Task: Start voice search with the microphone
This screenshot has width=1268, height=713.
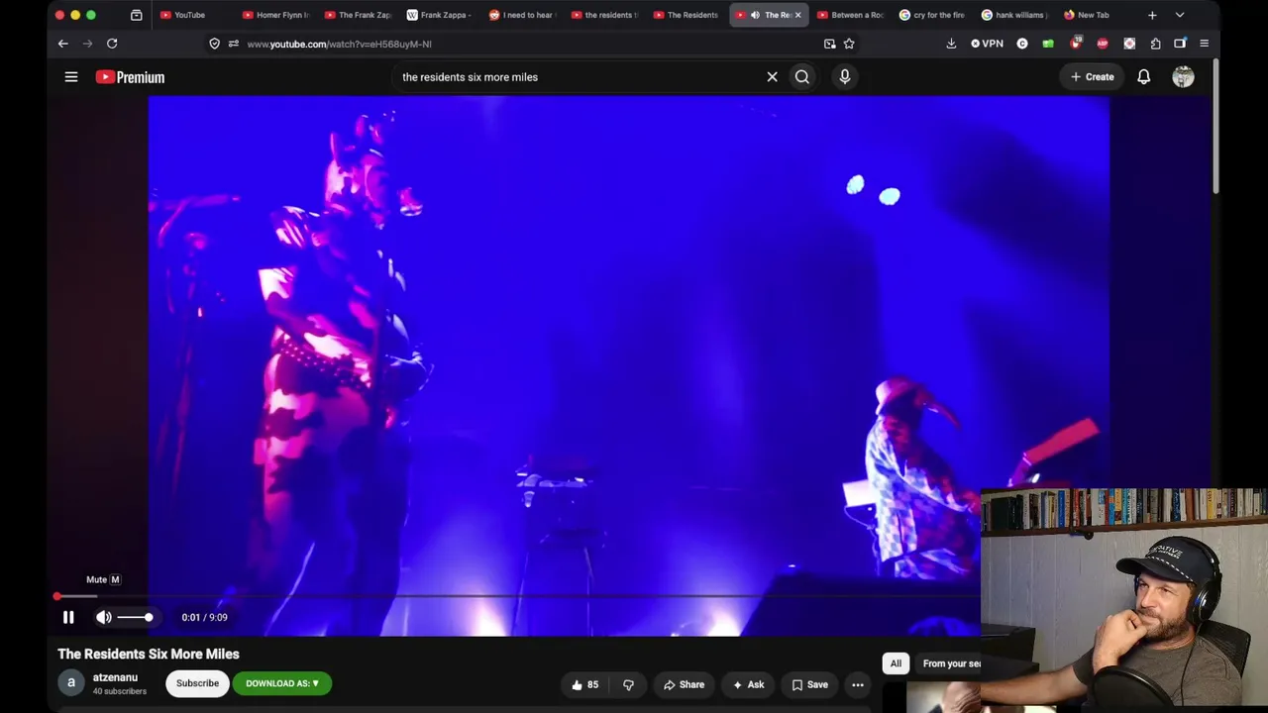Action: pos(845,76)
